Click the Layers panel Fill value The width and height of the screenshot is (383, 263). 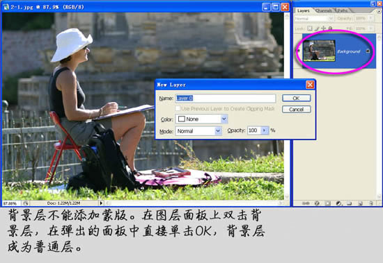point(361,28)
